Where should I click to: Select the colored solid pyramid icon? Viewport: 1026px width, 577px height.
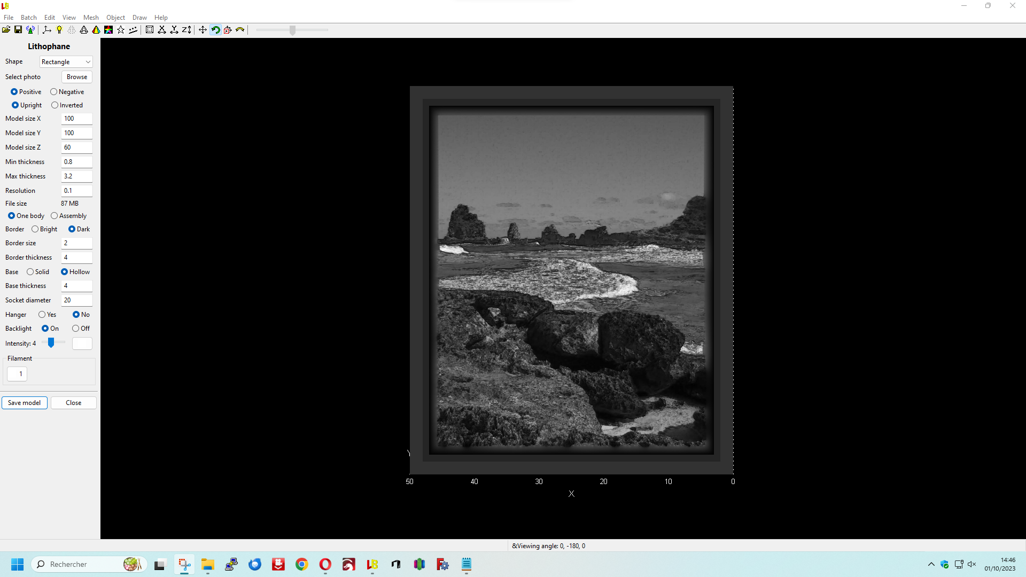(96, 30)
